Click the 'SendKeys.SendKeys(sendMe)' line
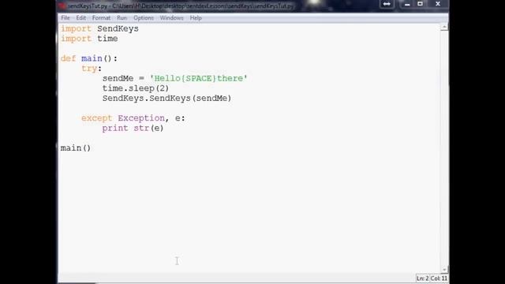Screen dimensions: 505x284 (x=166, y=99)
